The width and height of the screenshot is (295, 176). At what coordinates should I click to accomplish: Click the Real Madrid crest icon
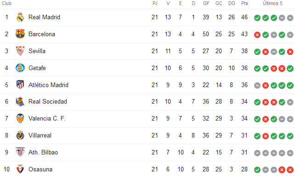tap(20, 17)
